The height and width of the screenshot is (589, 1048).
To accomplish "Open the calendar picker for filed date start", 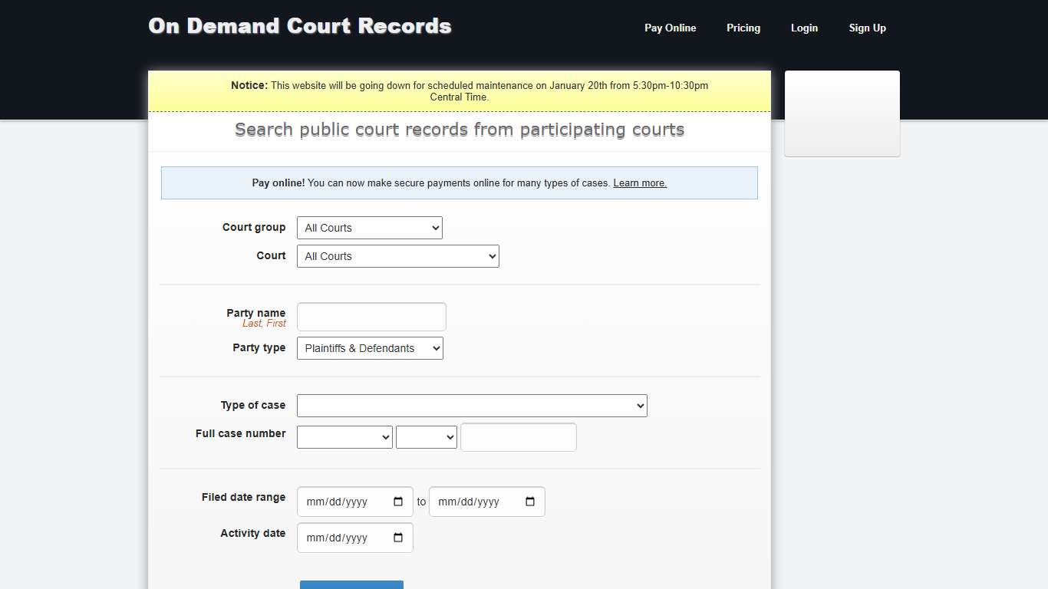I will (398, 501).
